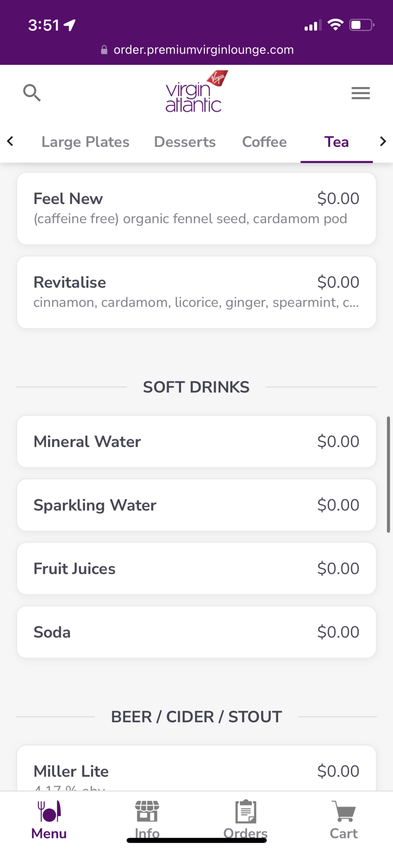393x851 pixels.
Task: Open the hamburger menu
Action: [361, 93]
